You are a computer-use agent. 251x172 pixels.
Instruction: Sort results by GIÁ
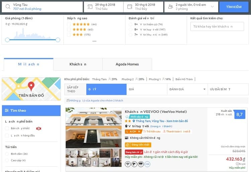click(147, 89)
